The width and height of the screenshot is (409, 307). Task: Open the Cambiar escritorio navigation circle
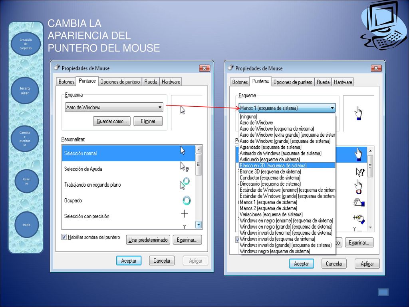tap(25, 139)
